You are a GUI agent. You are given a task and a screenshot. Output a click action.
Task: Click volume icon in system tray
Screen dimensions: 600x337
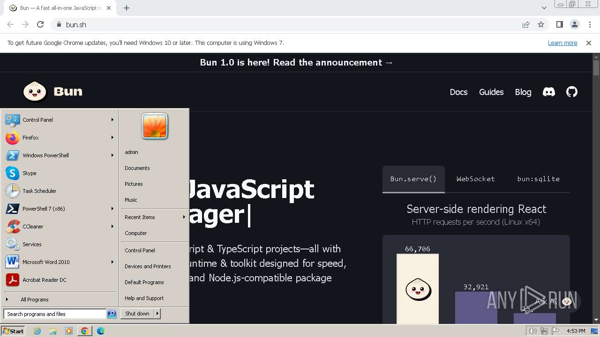533,331
